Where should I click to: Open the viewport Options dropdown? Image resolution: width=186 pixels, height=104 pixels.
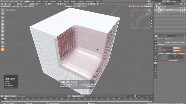(x=150, y=4)
